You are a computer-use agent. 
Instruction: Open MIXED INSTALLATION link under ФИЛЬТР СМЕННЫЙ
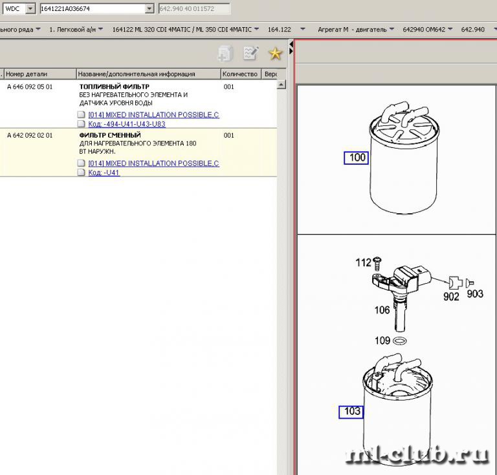(153, 164)
